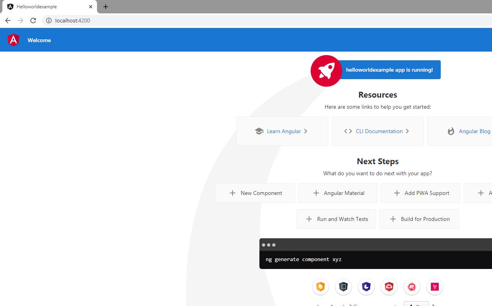Viewport: 492px width, 306px height.
Task: Open the orange Animations shield icon
Action: [321, 287]
